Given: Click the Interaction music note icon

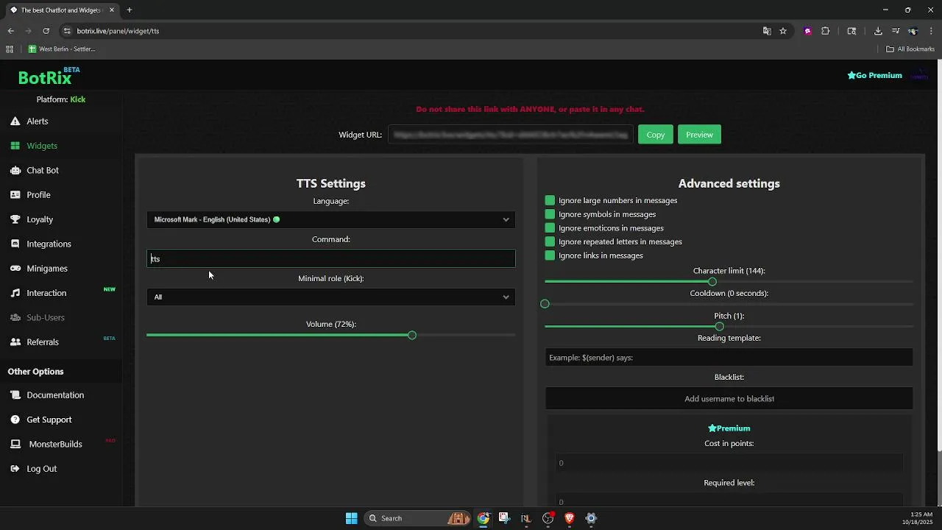Looking at the screenshot, I should point(15,293).
